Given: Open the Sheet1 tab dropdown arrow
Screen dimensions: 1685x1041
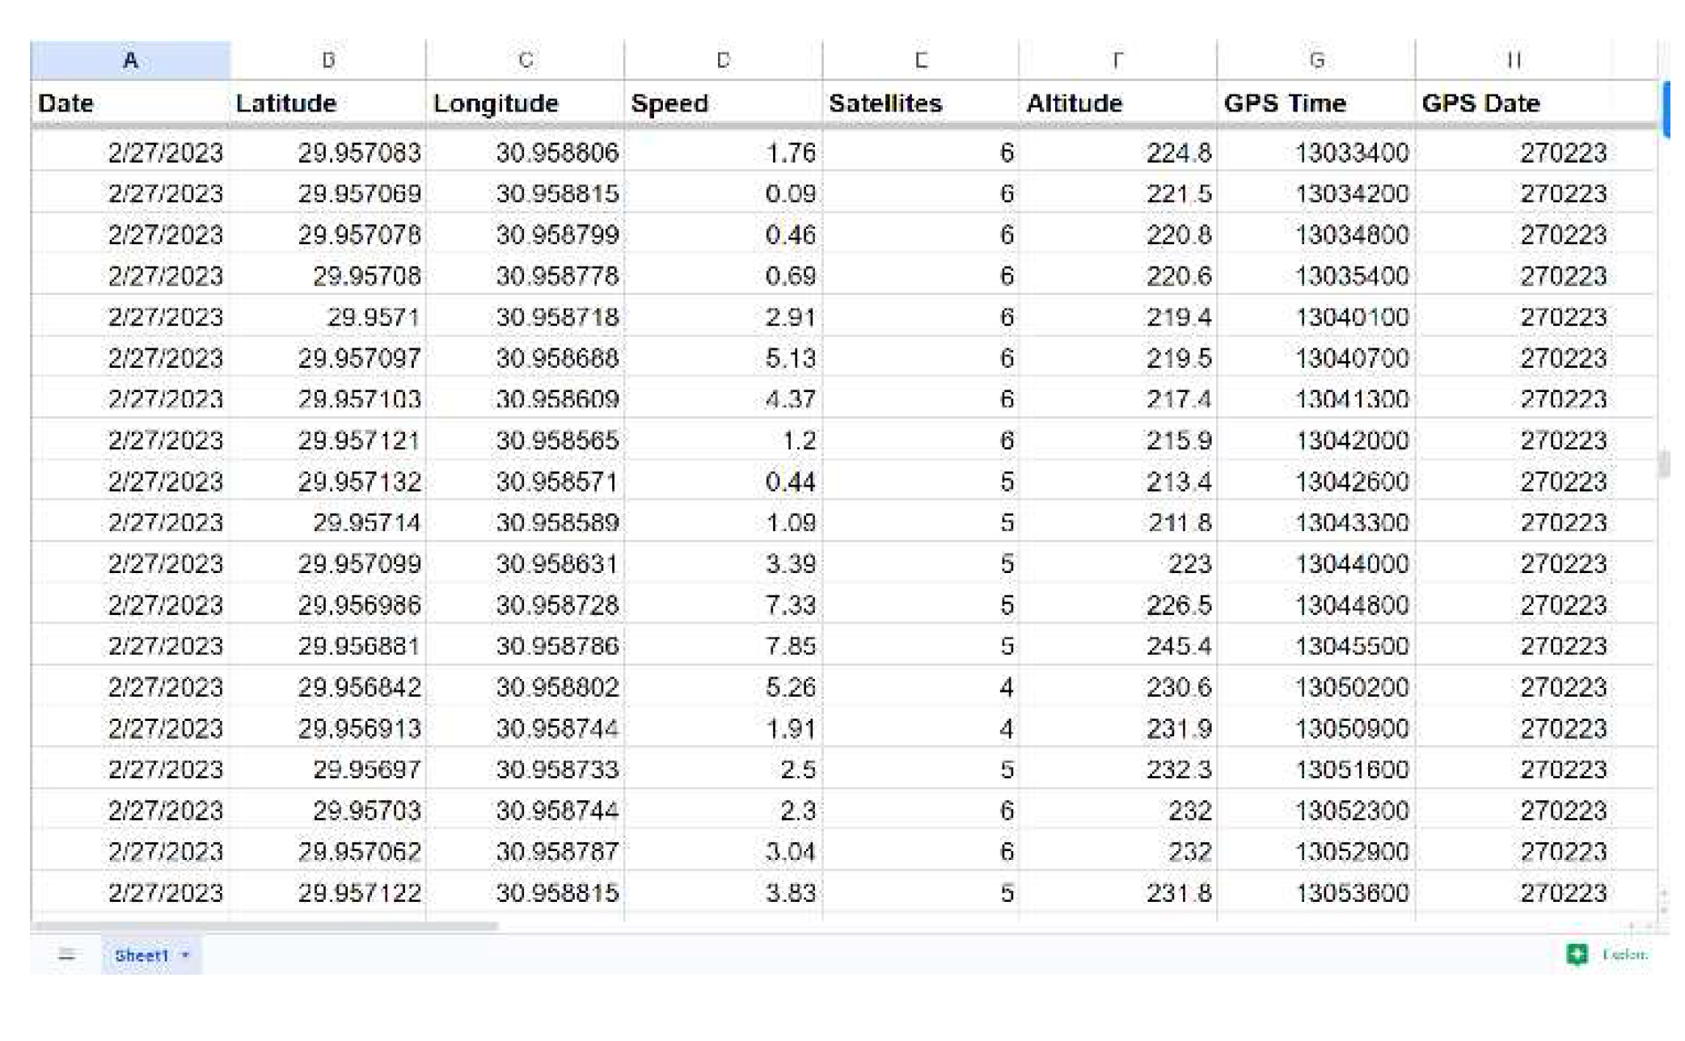Looking at the screenshot, I should pos(186,955).
